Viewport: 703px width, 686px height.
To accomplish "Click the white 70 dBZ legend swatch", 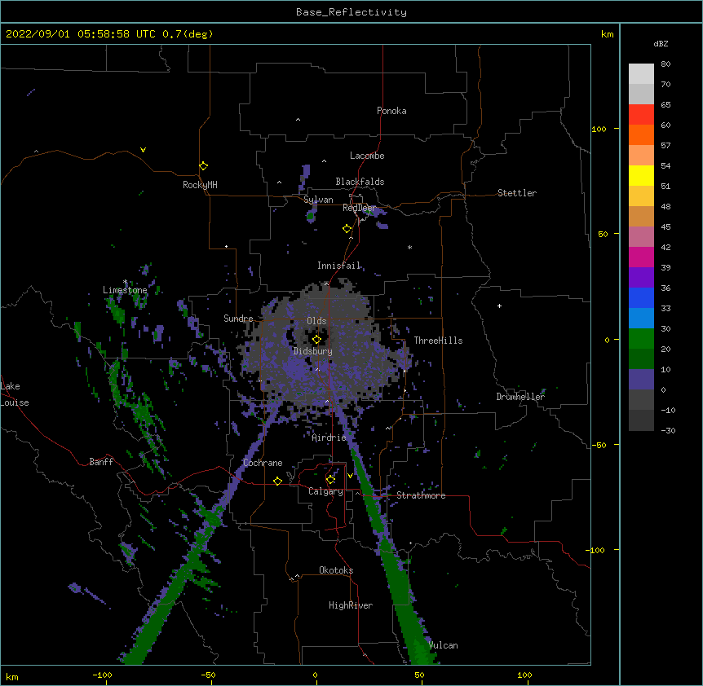I will tap(641, 74).
